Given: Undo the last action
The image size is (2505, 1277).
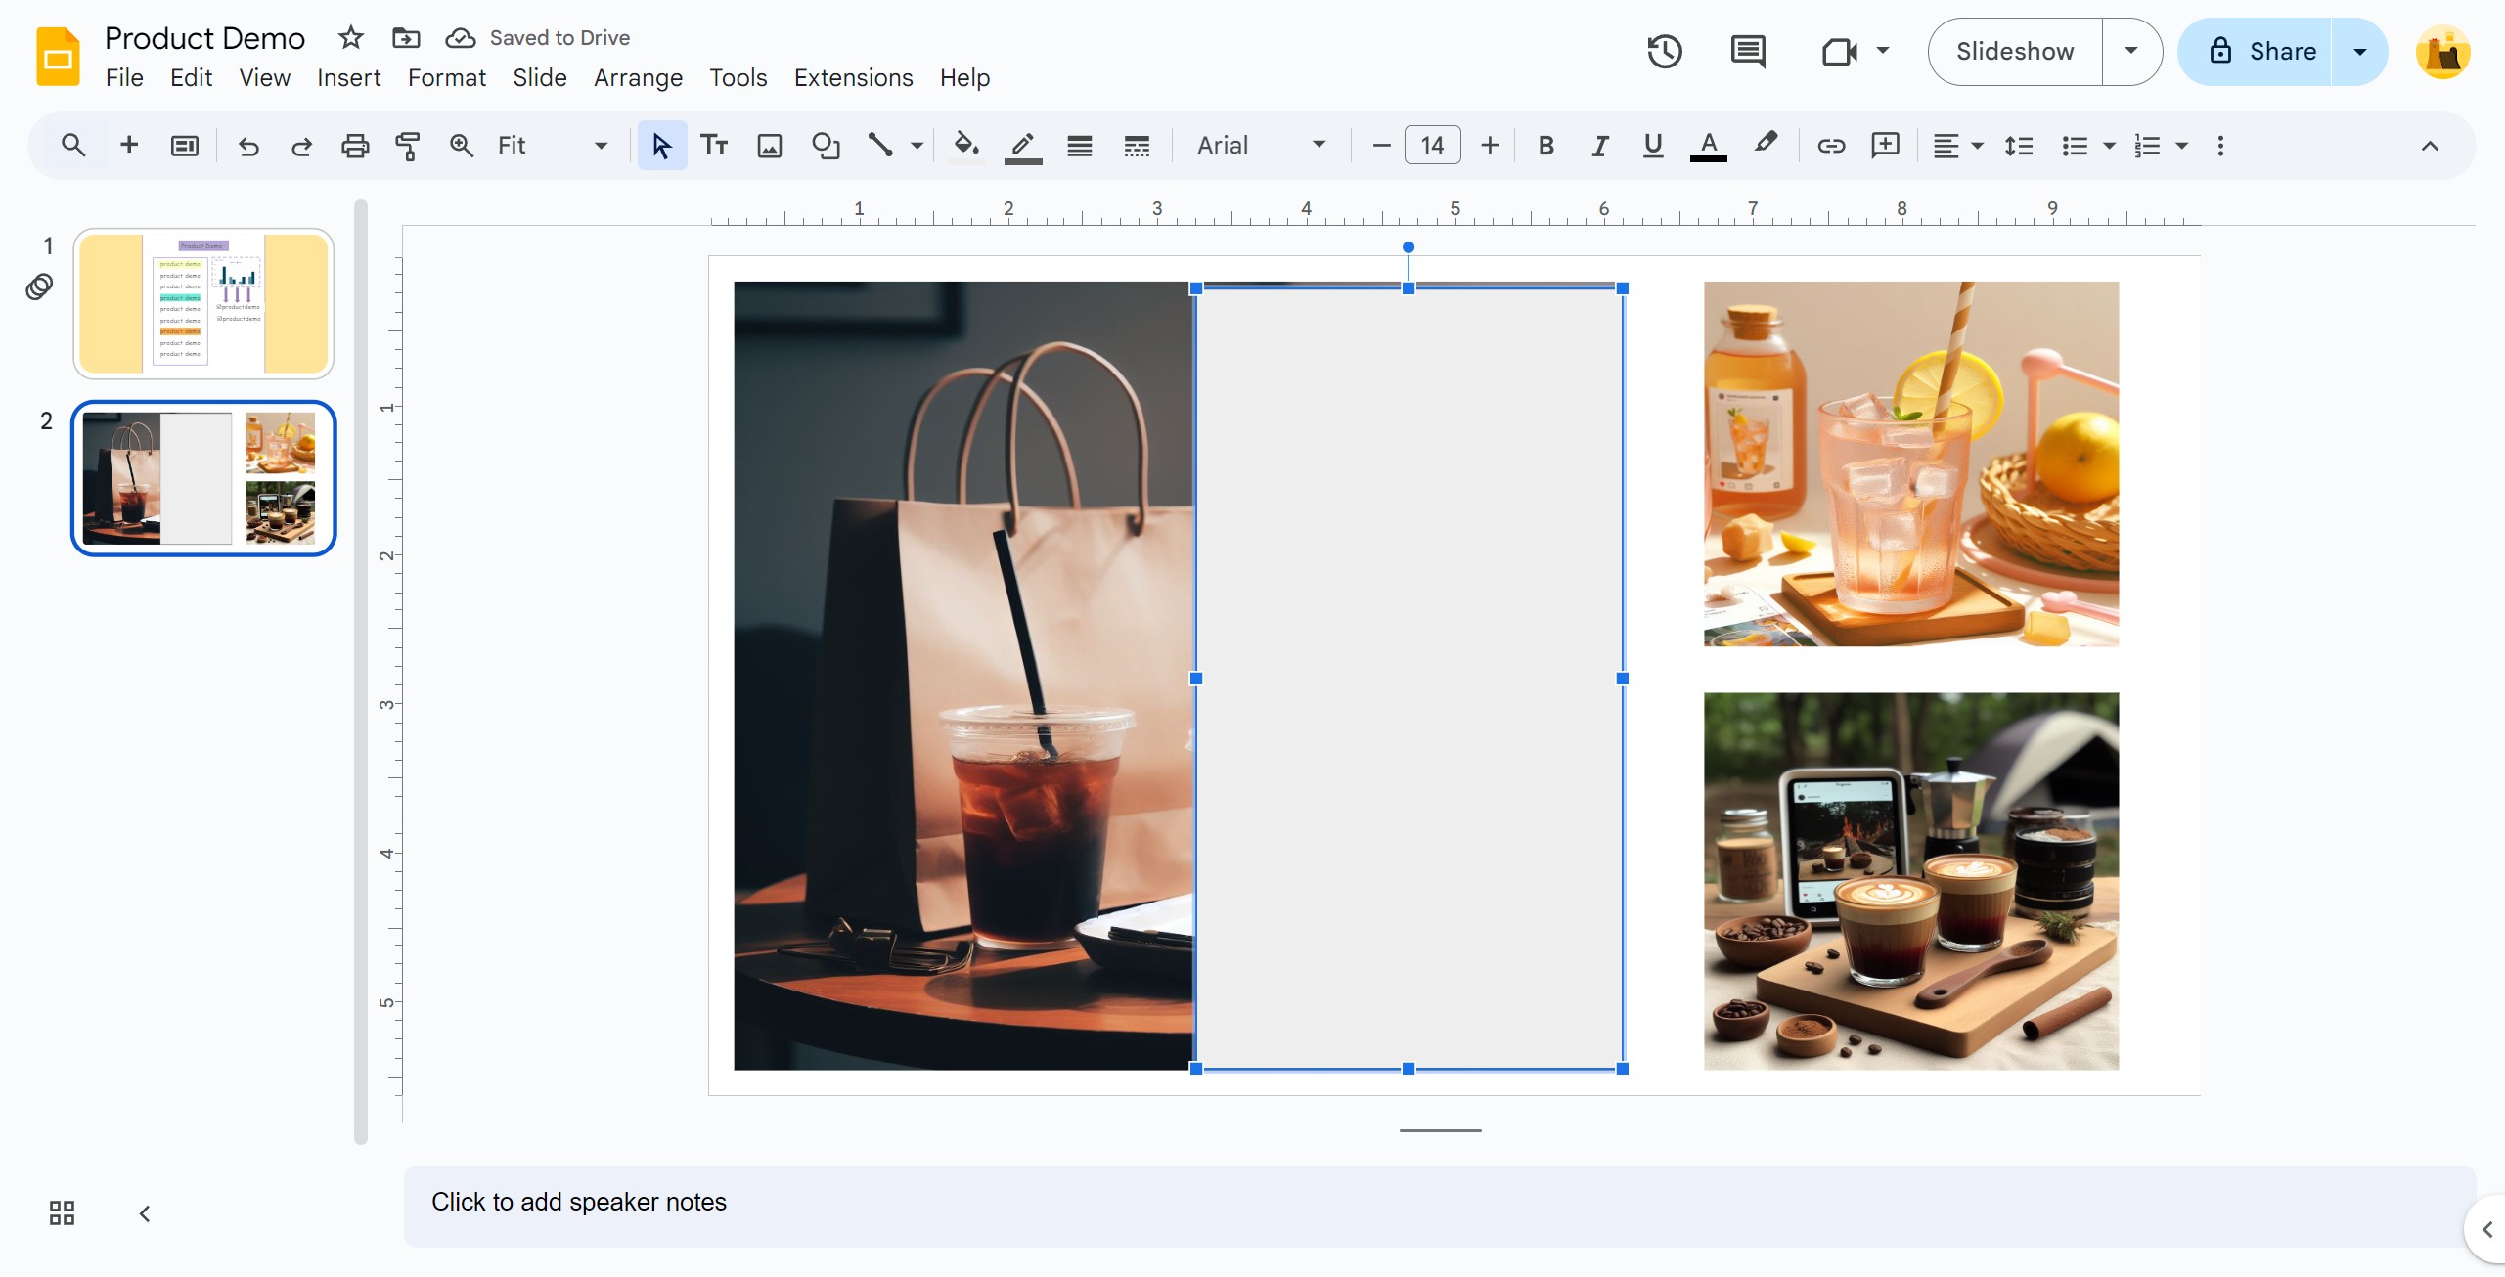Looking at the screenshot, I should tap(248, 146).
